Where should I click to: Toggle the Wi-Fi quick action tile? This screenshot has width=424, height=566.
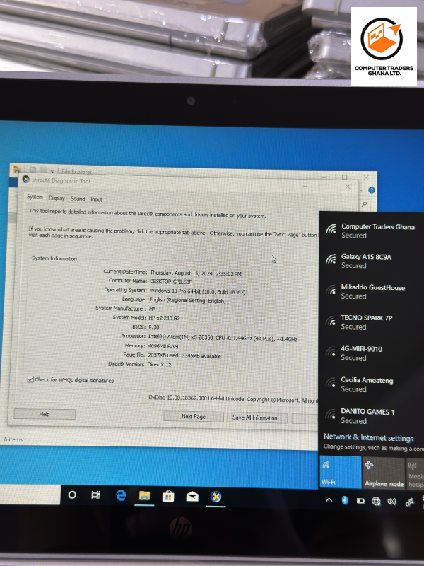pyautogui.click(x=341, y=473)
